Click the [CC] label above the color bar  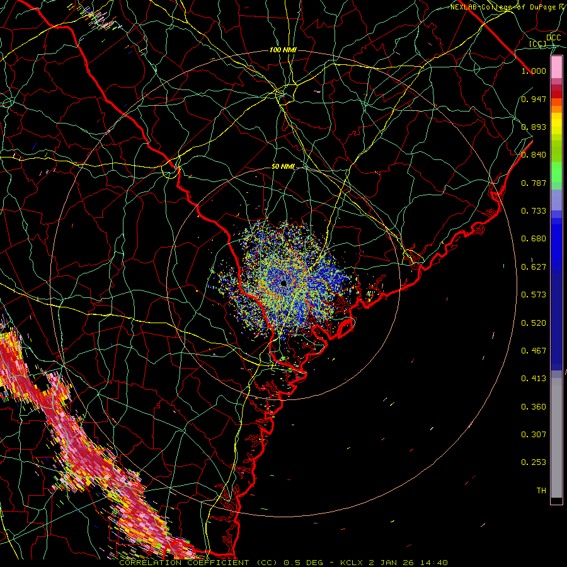click(538, 43)
